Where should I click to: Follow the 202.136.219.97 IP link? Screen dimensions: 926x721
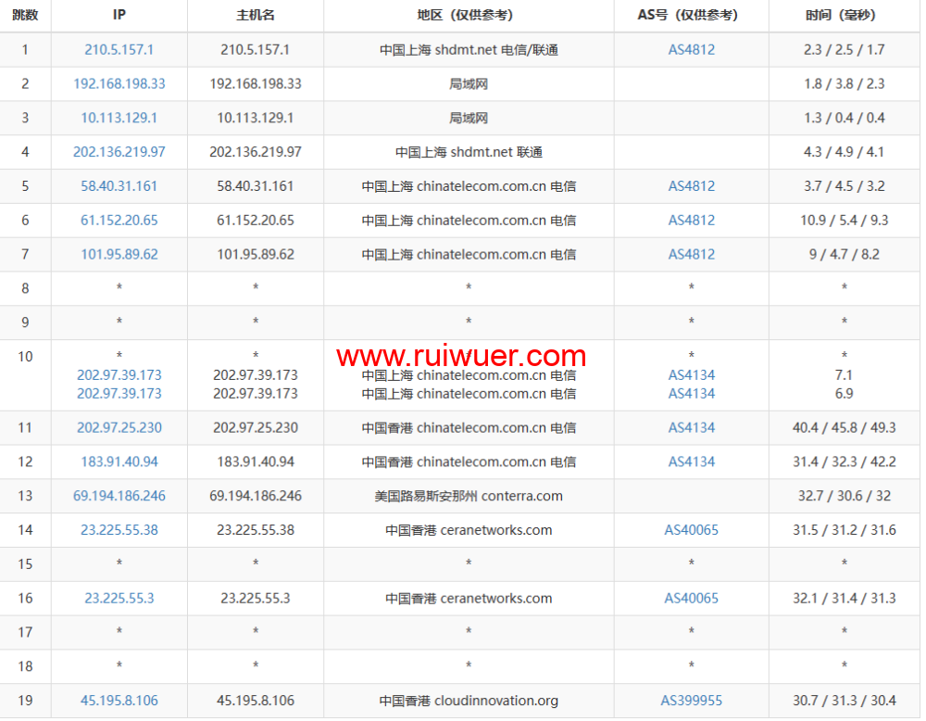pos(119,152)
